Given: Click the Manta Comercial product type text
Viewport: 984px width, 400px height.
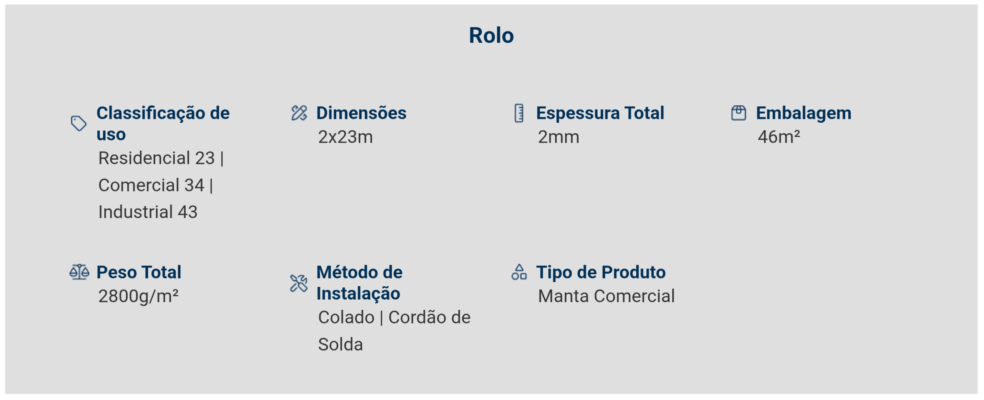Looking at the screenshot, I should 606,296.
